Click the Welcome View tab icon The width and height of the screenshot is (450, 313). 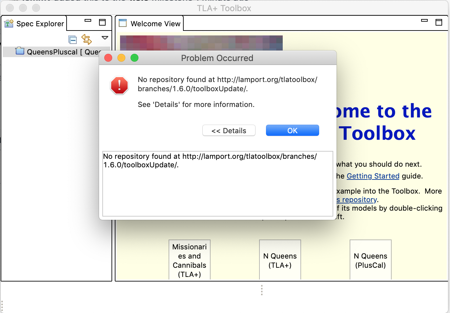pyautogui.click(x=123, y=23)
